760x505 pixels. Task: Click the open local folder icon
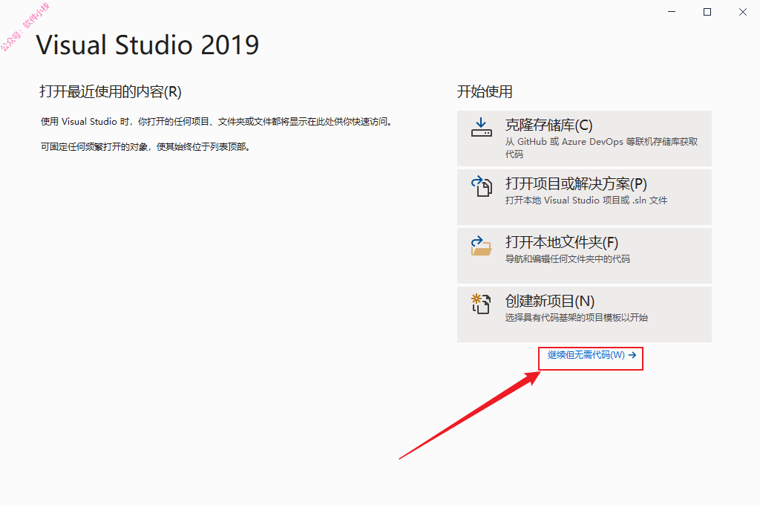click(481, 246)
